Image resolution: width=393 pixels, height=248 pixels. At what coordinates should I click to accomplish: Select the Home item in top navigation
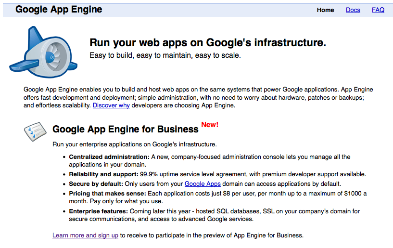point(325,10)
